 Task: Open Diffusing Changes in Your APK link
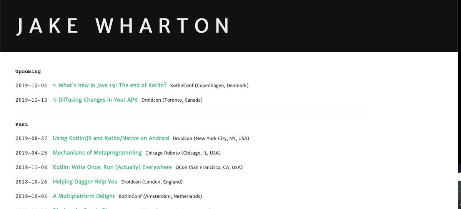click(x=98, y=100)
